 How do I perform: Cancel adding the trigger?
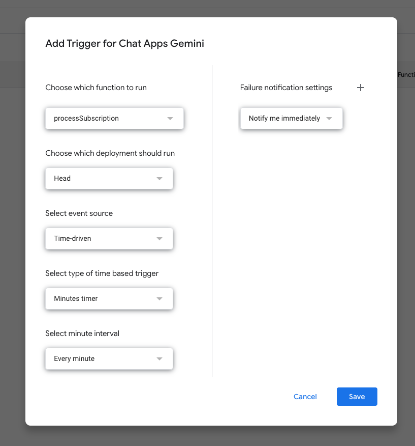point(305,397)
